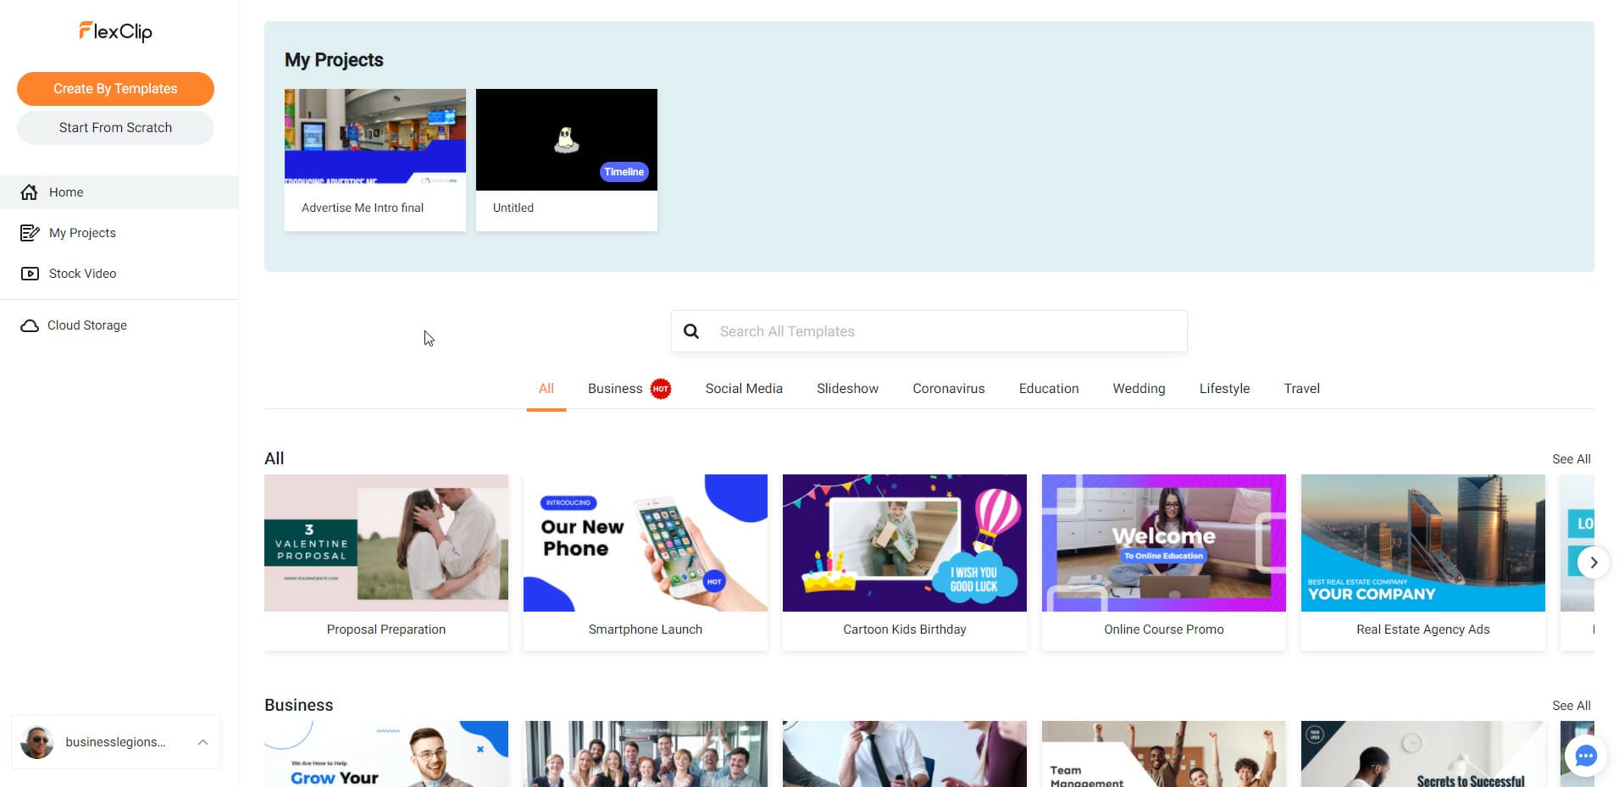Image resolution: width=1619 pixels, height=787 pixels.
Task: Open the chat support bubble icon
Action: coord(1585,755)
